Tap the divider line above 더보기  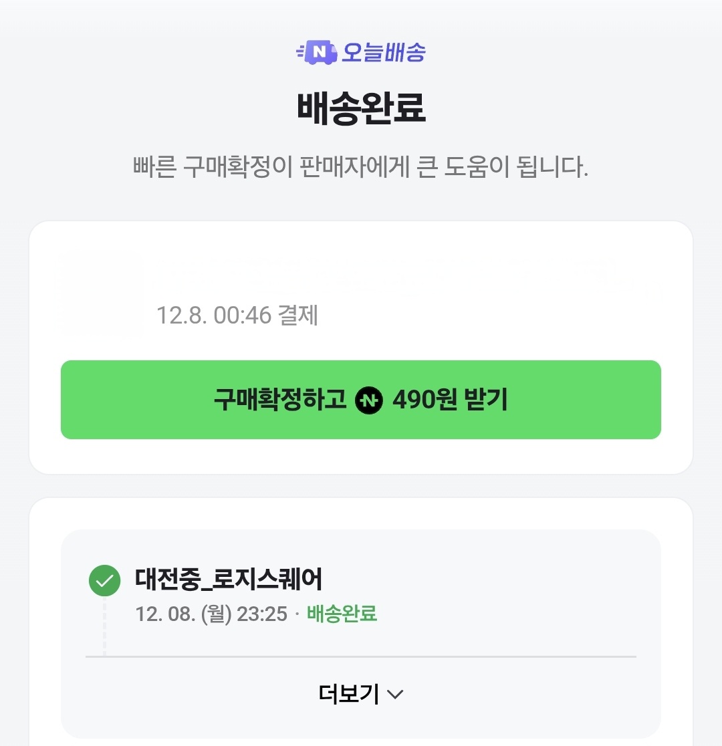pyautogui.click(x=361, y=656)
